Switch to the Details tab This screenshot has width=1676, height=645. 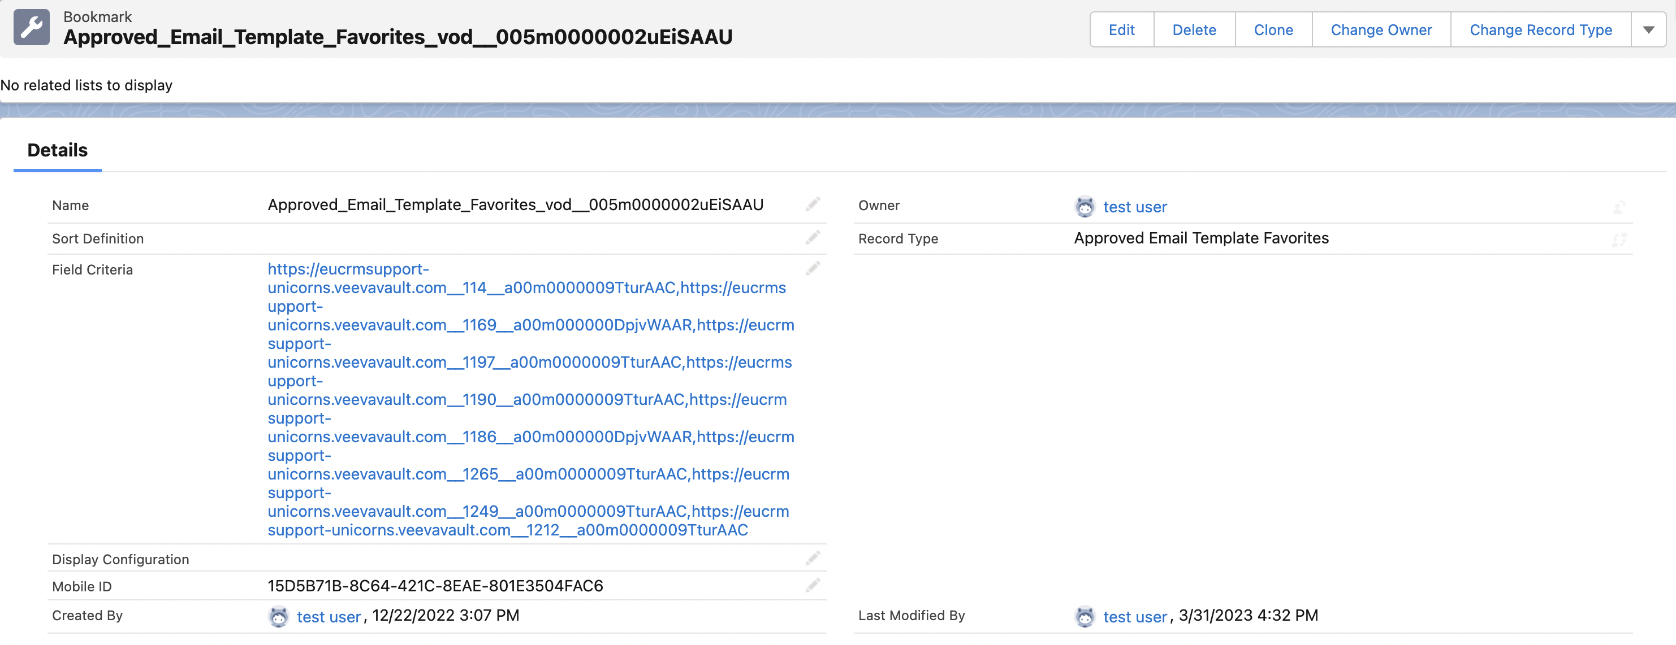tap(57, 151)
